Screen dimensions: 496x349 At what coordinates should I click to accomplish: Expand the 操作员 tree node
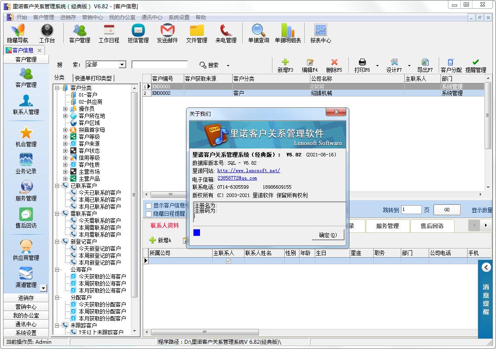(x=65, y=109)
